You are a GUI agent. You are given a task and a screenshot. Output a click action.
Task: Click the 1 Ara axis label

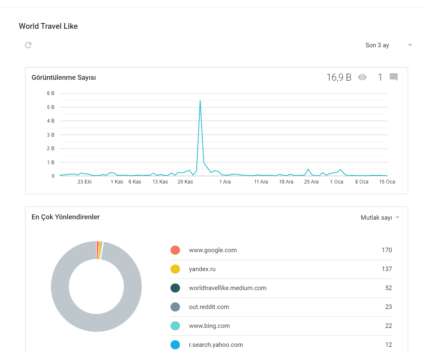click(225, 182)
